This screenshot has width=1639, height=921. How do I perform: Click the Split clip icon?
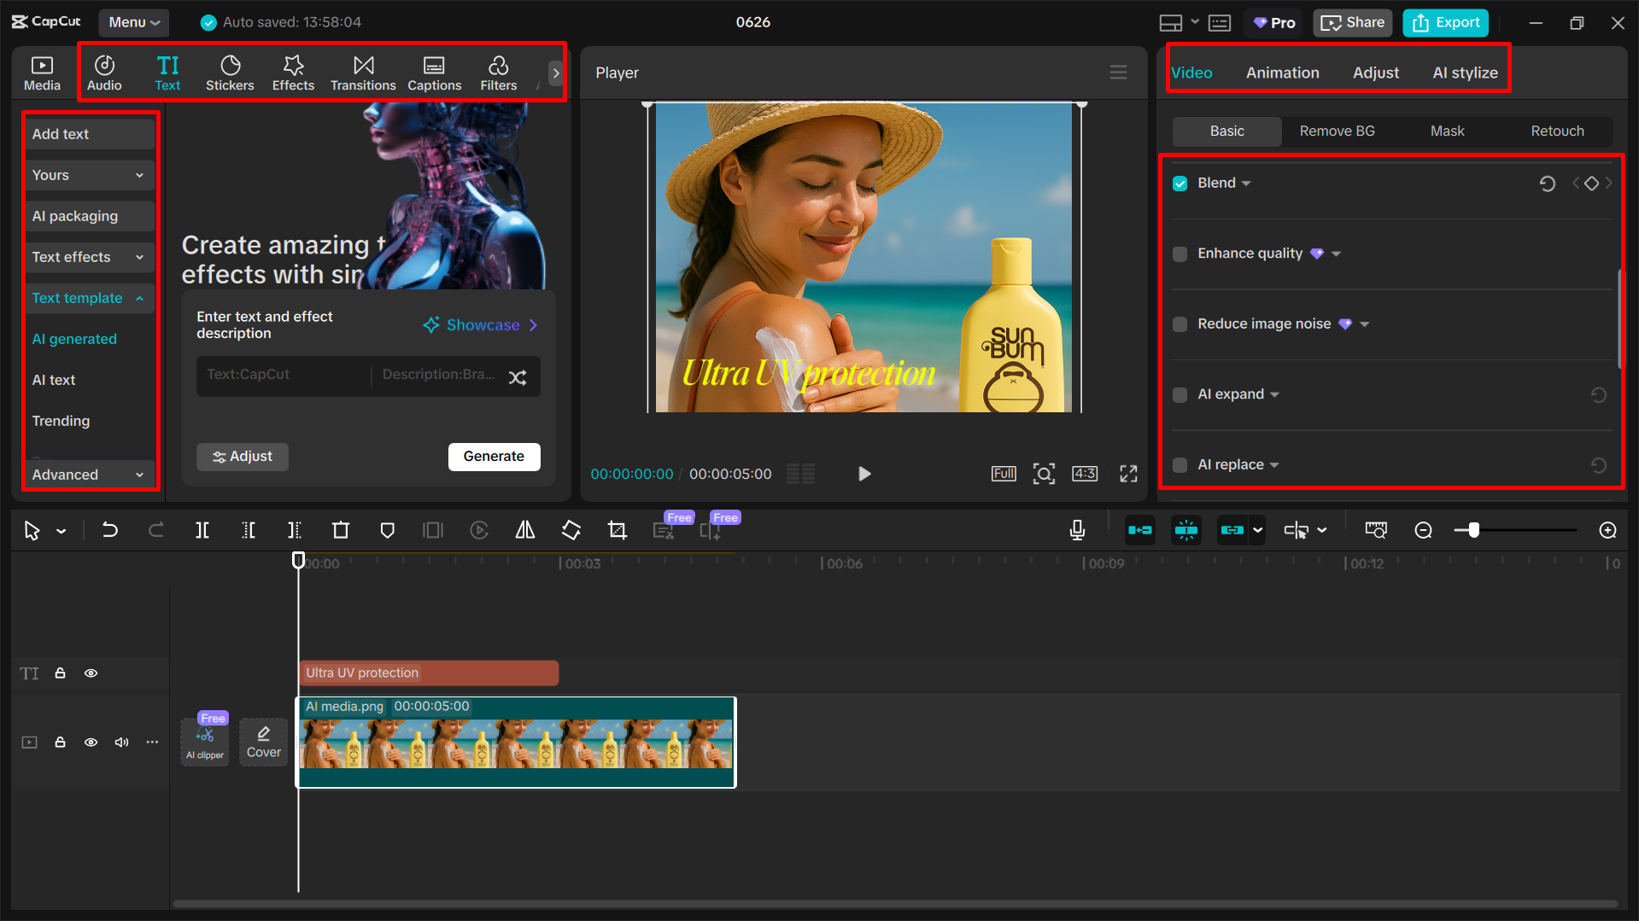(x=202, y=530)
